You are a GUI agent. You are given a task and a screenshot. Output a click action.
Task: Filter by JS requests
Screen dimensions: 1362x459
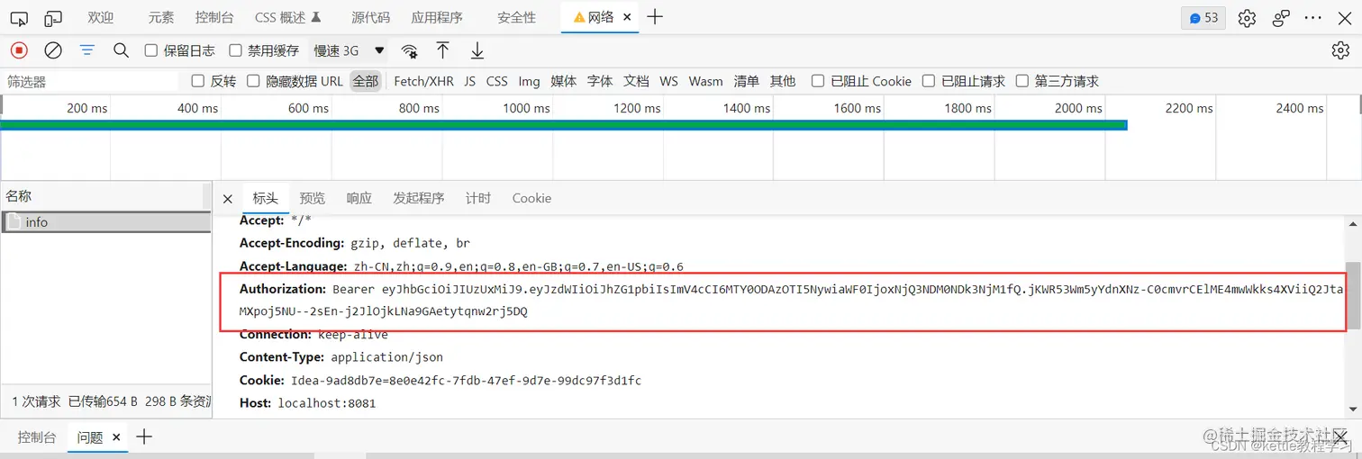470,81
